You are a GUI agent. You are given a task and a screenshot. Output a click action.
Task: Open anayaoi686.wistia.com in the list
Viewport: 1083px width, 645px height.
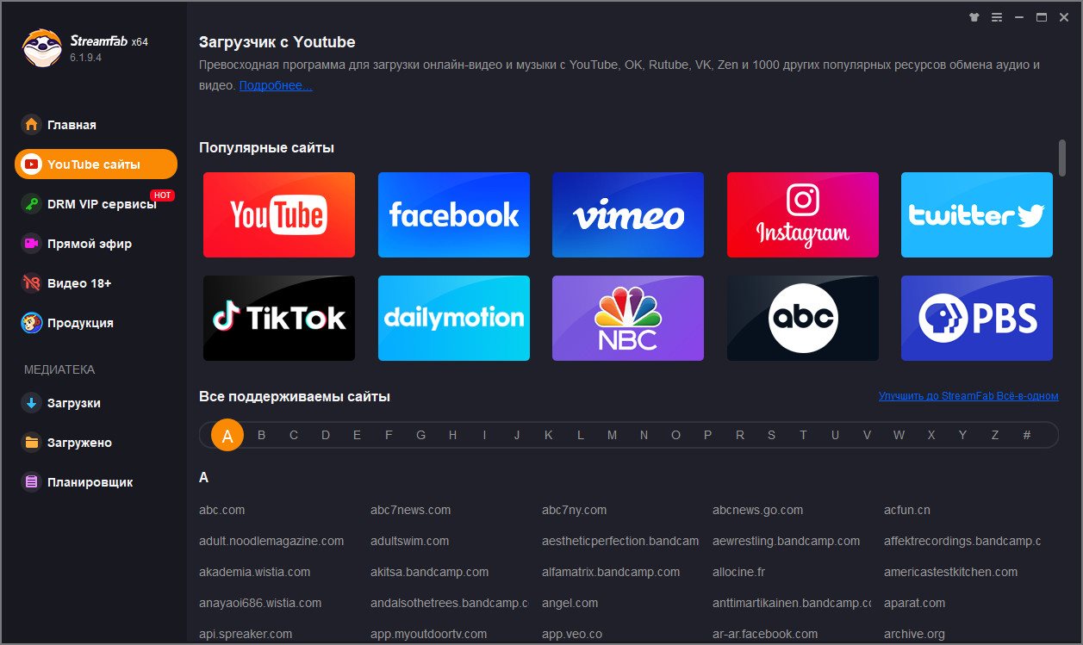(x=260, y=603)
